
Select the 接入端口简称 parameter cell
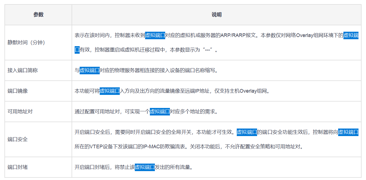[38, 70]
